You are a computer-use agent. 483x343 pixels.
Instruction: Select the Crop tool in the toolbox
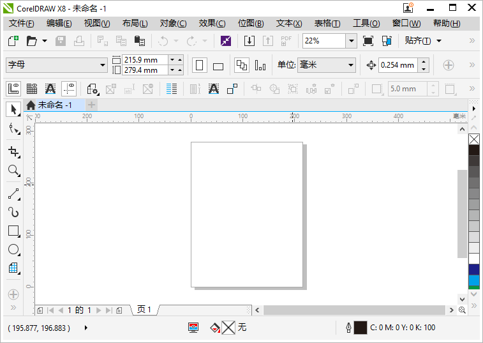(13, 151)
